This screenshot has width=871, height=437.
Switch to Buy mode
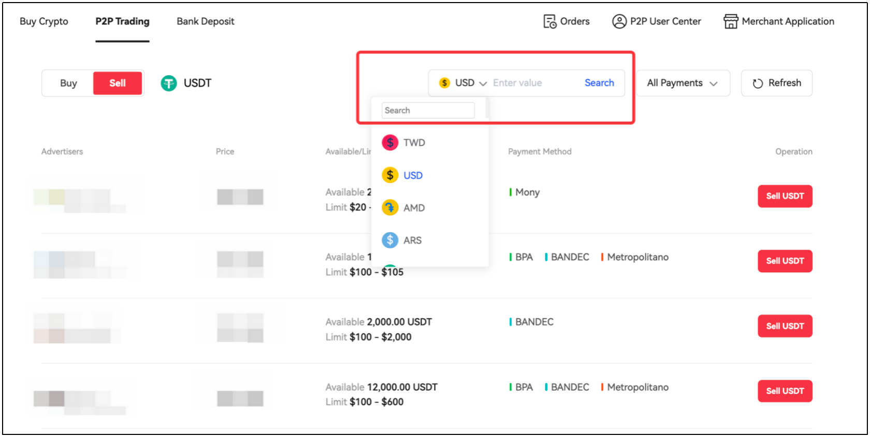click(68, 83)
